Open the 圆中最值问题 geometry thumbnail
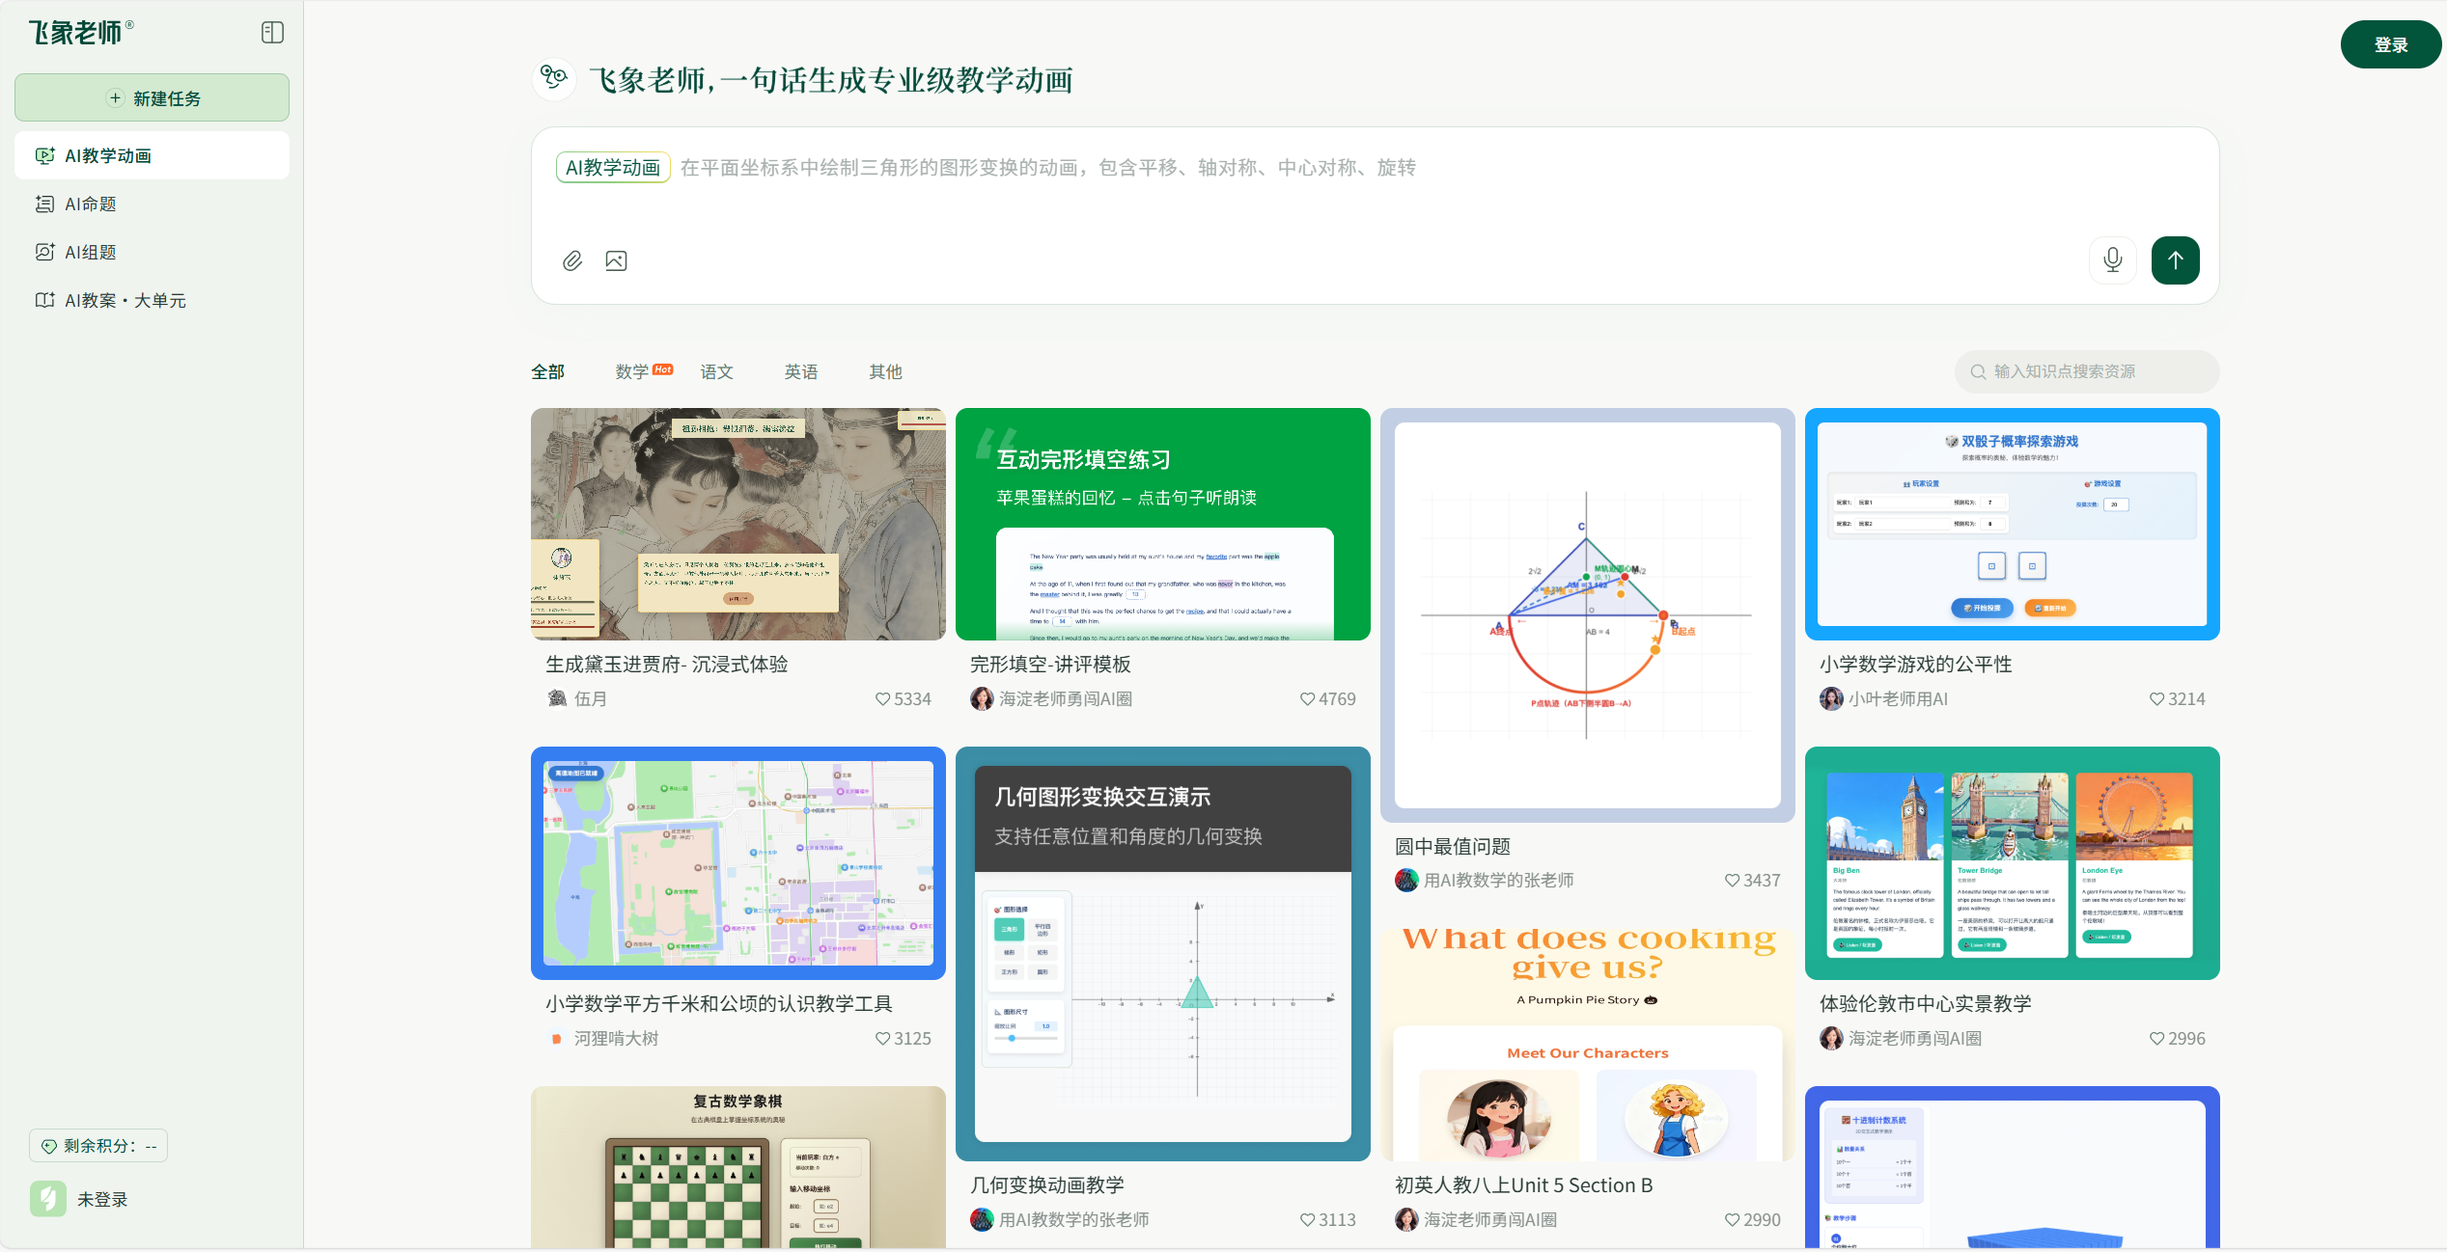 pyautogui.click(x=1588, y=615)
